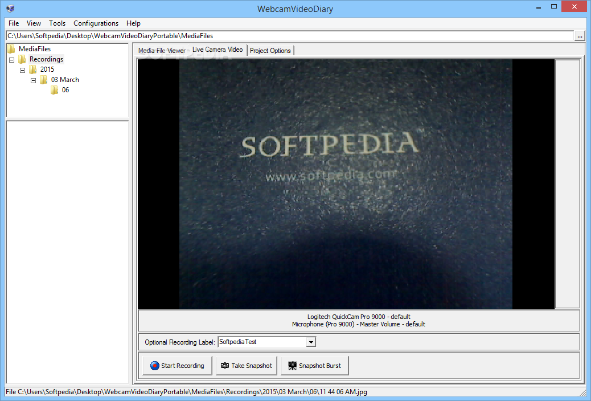The image size is (591, 401).
Task: Click the live camera video preview
Action: [x=346, y=184]
